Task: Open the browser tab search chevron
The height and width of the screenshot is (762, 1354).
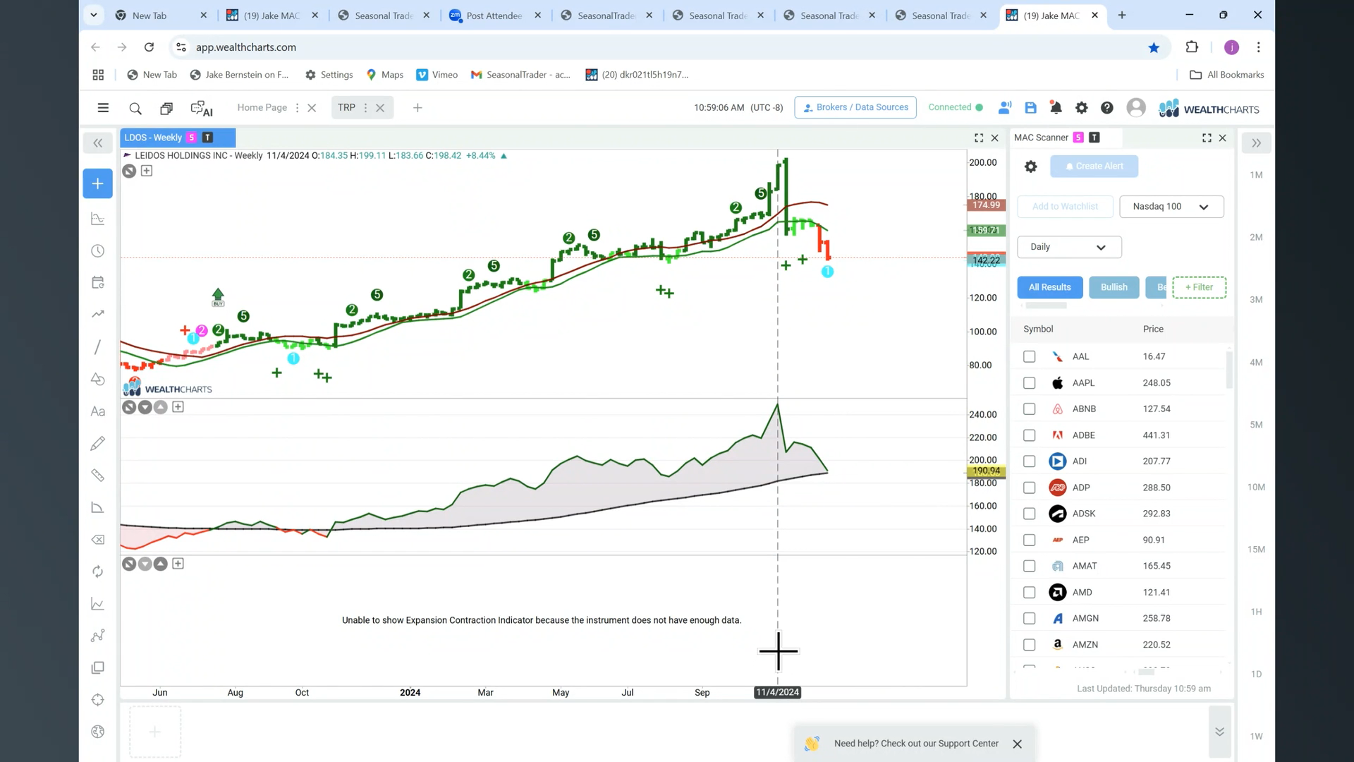Action: pyautogui.click(x=94, y=15)
